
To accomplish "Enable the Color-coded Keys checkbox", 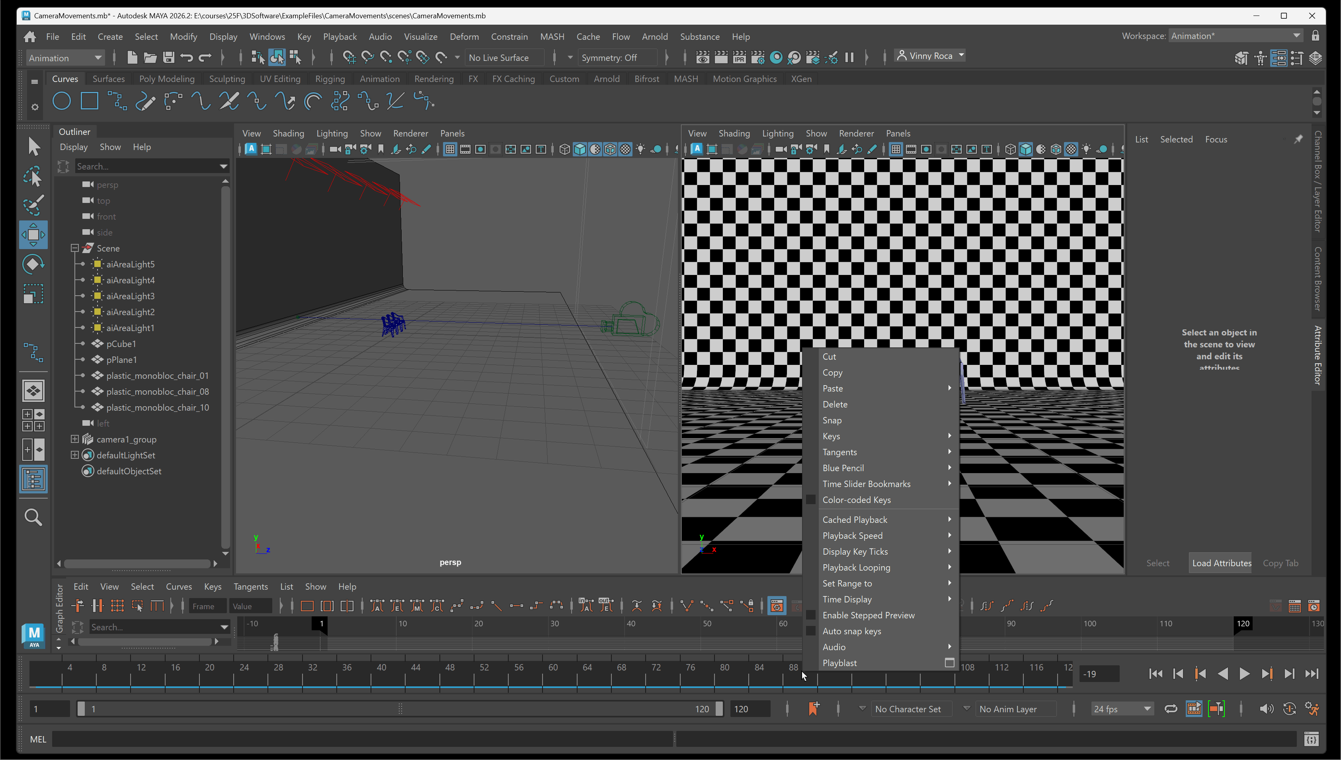I will click(x=811, y=499).
